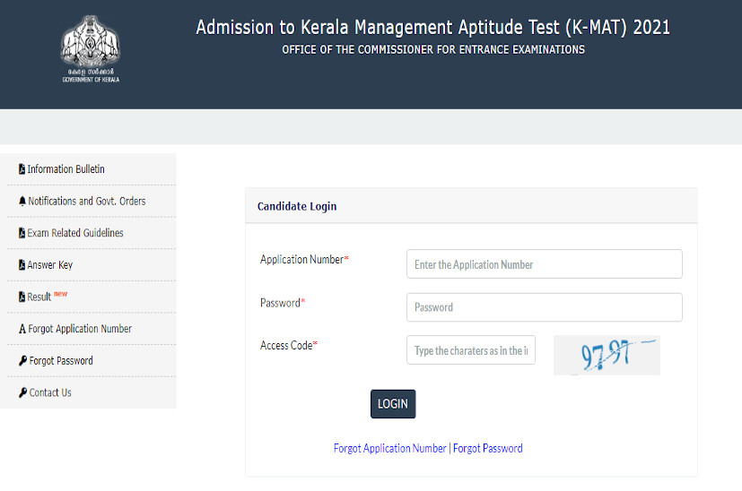Click the K-MAT 2021 page title
This screenshot has height=491, width=742.
click(x=433, y=28)
